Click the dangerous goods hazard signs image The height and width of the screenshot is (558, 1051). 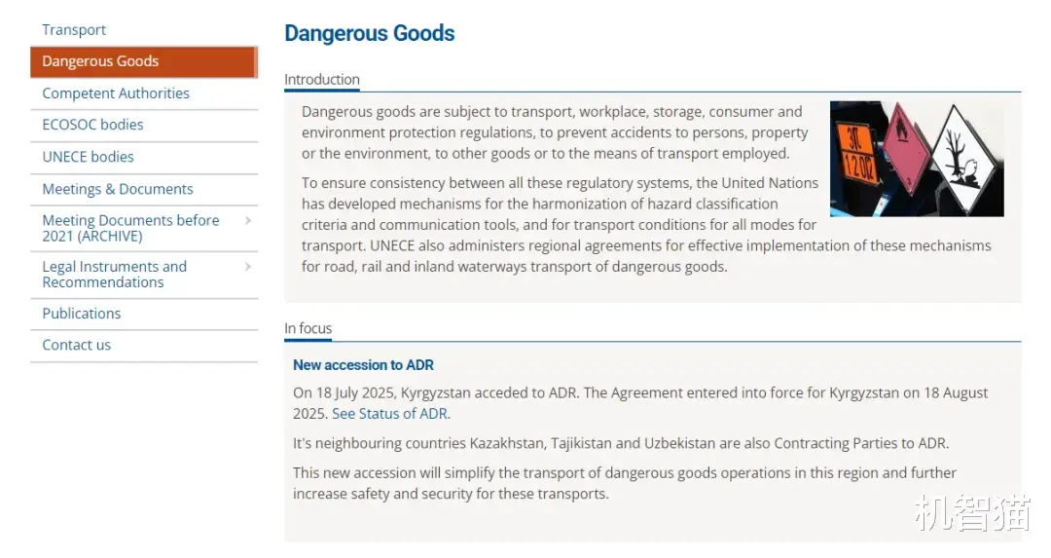point(916,159)
